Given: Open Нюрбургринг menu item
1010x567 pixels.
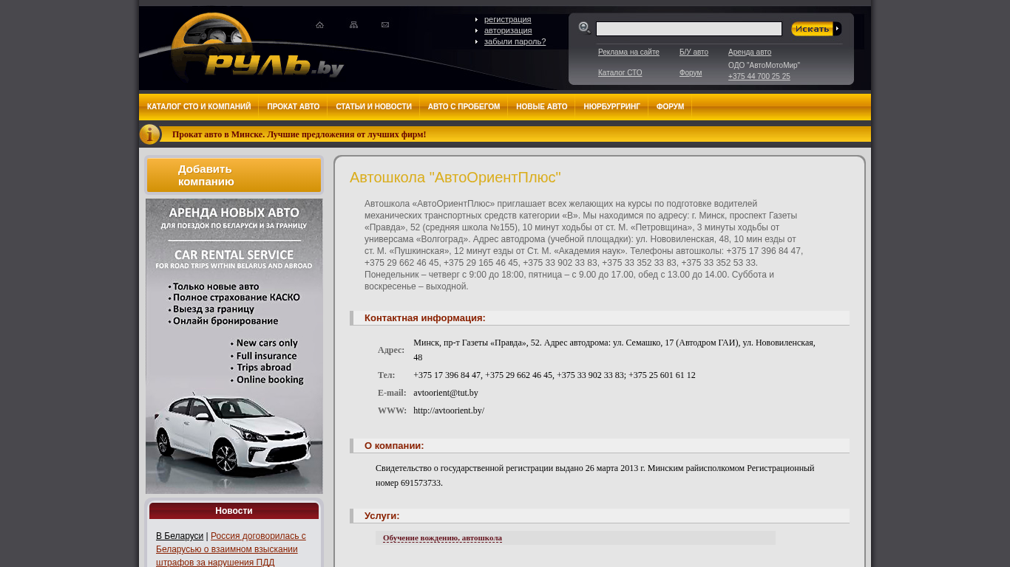Looking at the screenshot, I should click(611, 107).
